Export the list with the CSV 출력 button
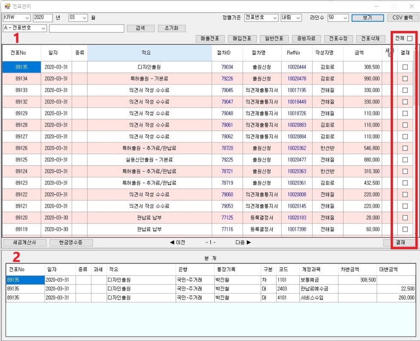Screen dimensions: 420x341 click(402, 18)
